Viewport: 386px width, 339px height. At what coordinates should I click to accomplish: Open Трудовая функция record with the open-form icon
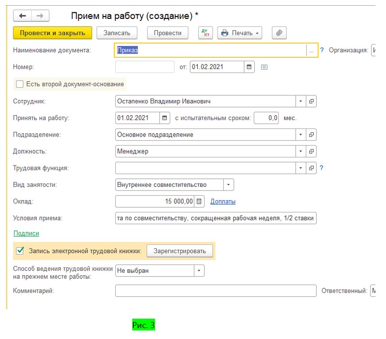(x=311, y=168)
